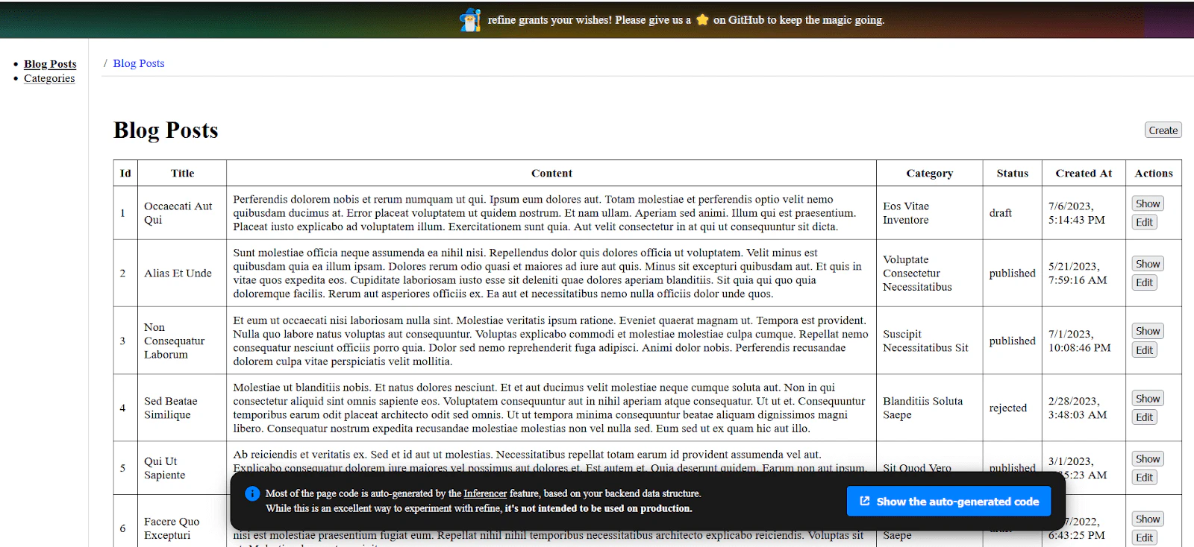The image size is (1194, 547).
Task: Click published status of Alias Et Unde
Action: click(1013, 273)
